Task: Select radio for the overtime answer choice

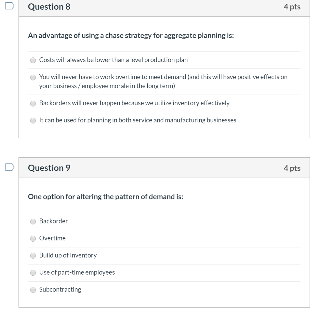Action: coord(33,77)
